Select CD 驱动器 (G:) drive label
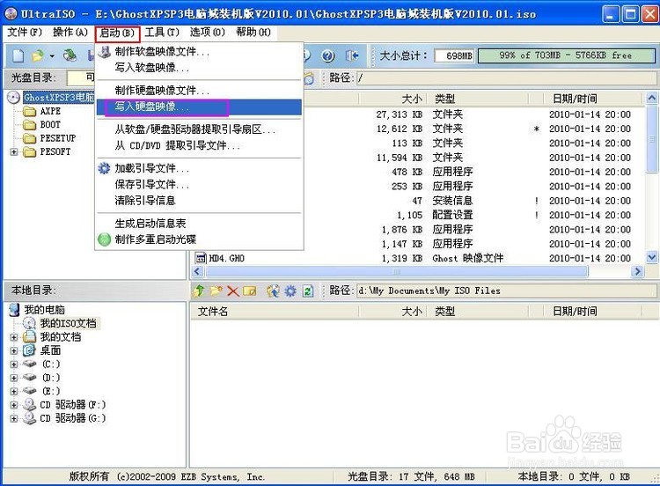This screenshot has height=486, width=660. pos(73,418)
